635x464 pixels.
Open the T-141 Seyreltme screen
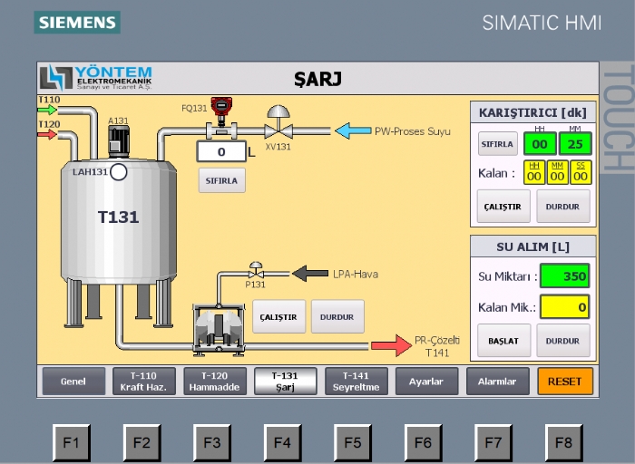pos(356,381)
